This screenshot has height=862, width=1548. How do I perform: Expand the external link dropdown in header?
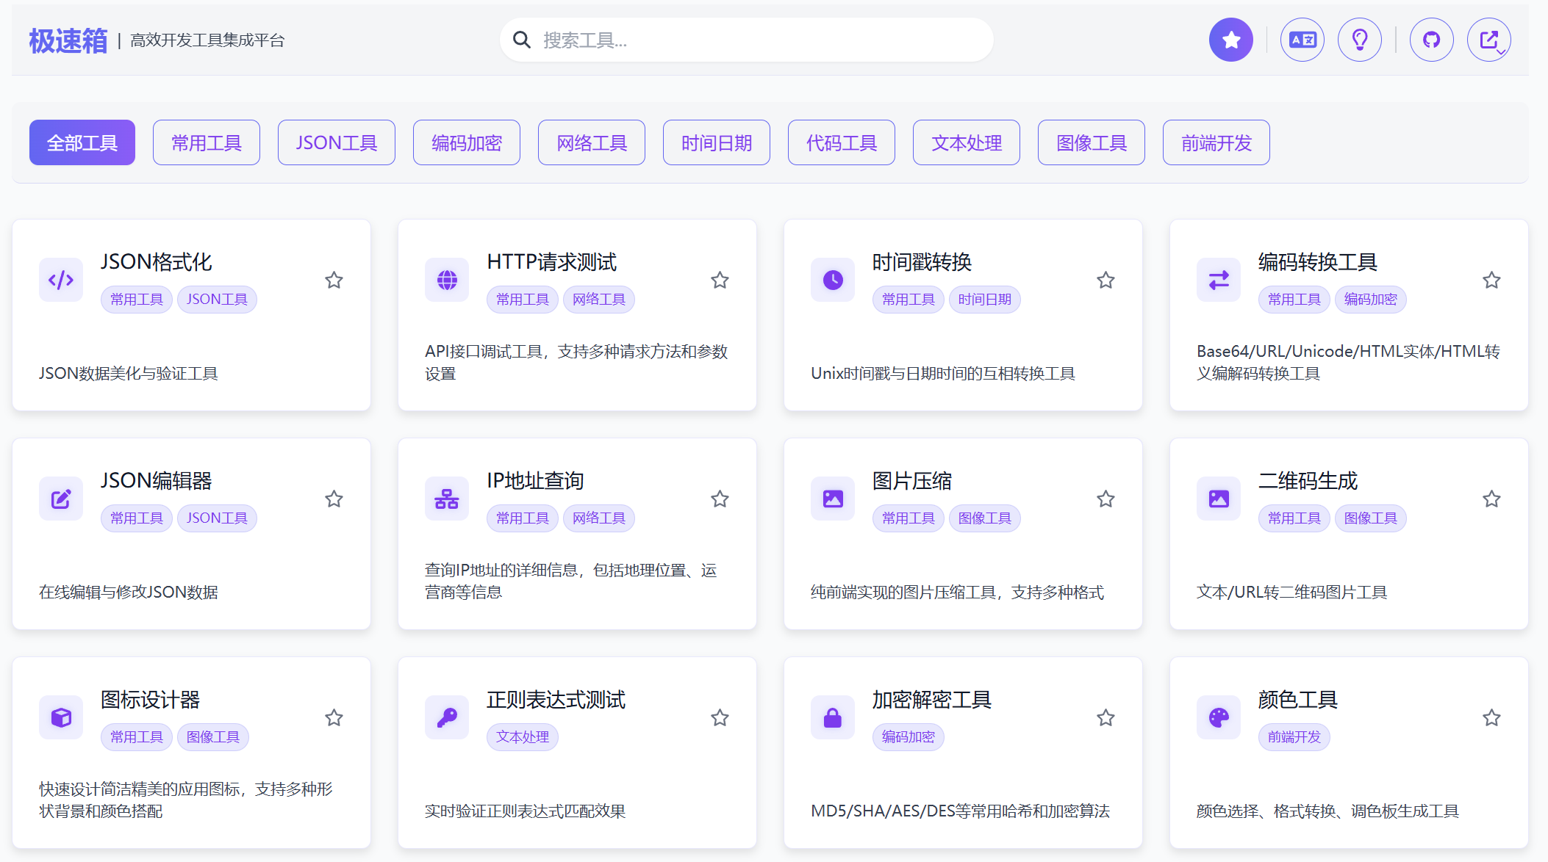point(1489,40)
